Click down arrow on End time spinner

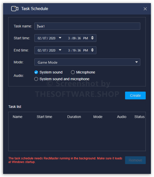92,51
